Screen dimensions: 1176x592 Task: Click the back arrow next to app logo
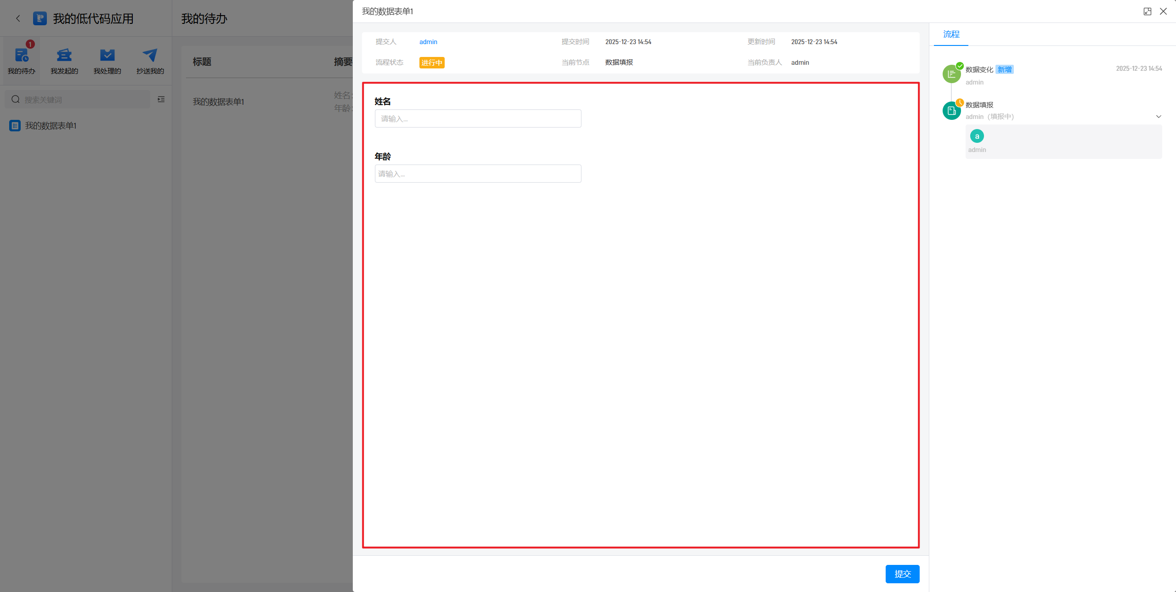18,18
